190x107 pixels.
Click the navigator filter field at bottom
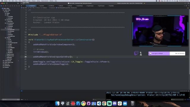pyautogui.click(x=11, y=100)
